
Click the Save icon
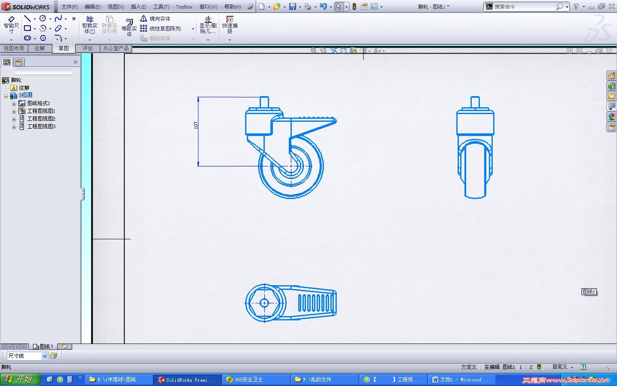pyautogui.click(x=293, y=6)
